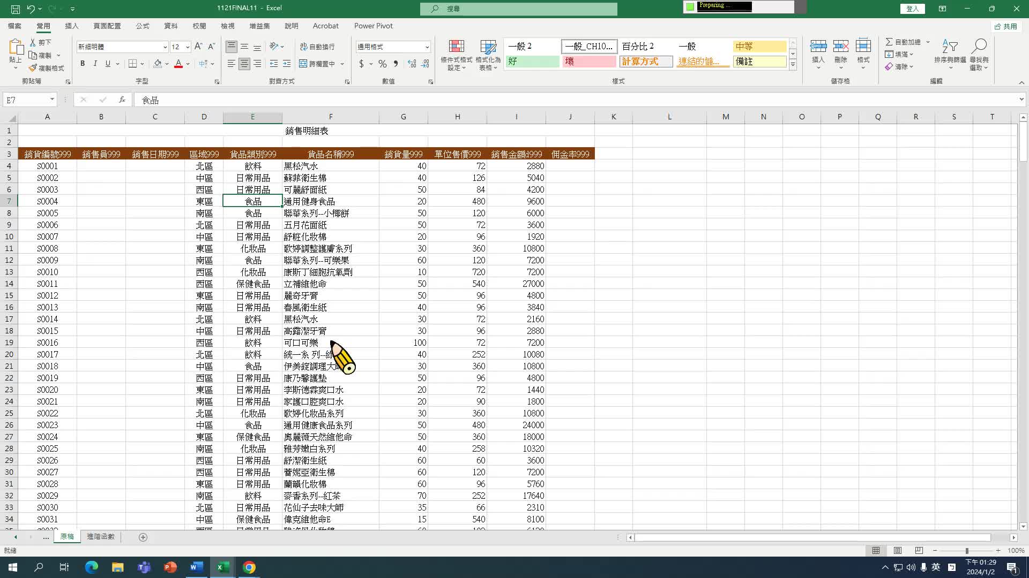Toggle Bold formatting
Image resolution: width=1029 pixels, height=578 pixels.
click(83, 64)
